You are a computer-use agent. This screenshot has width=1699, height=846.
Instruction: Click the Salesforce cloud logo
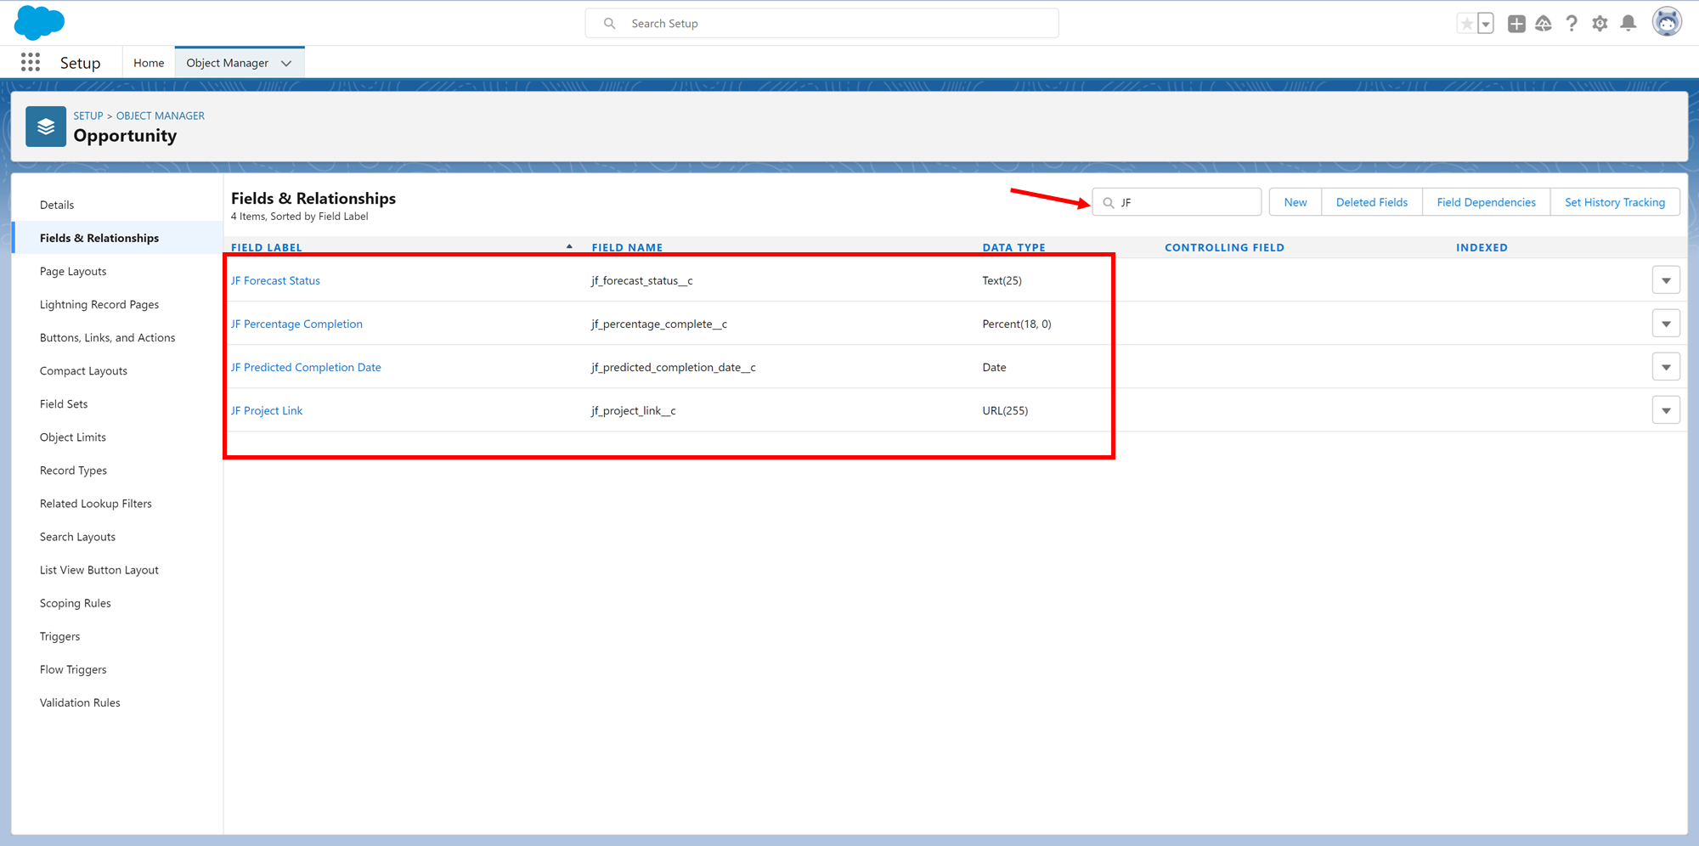pos(39,22)
